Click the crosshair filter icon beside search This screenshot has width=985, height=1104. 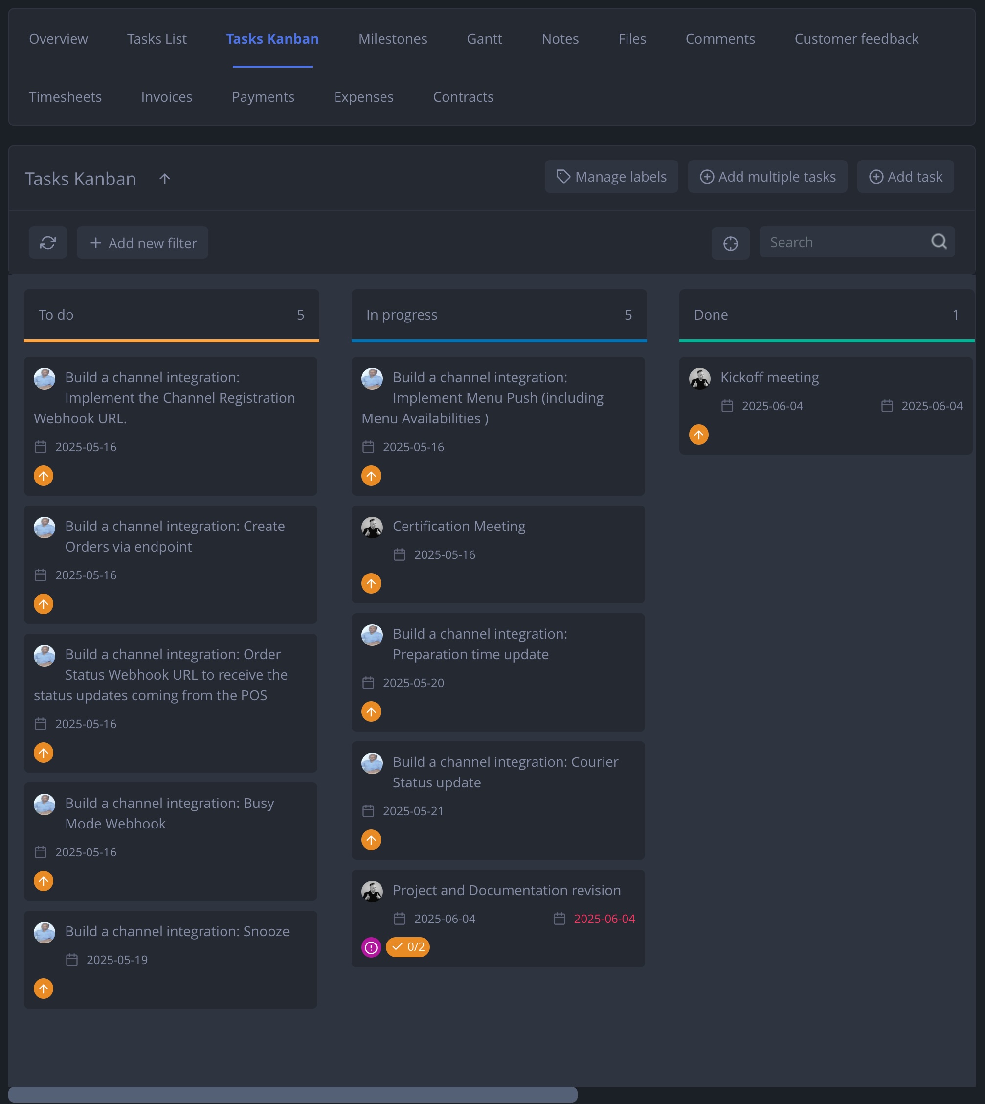pos(730,244)
